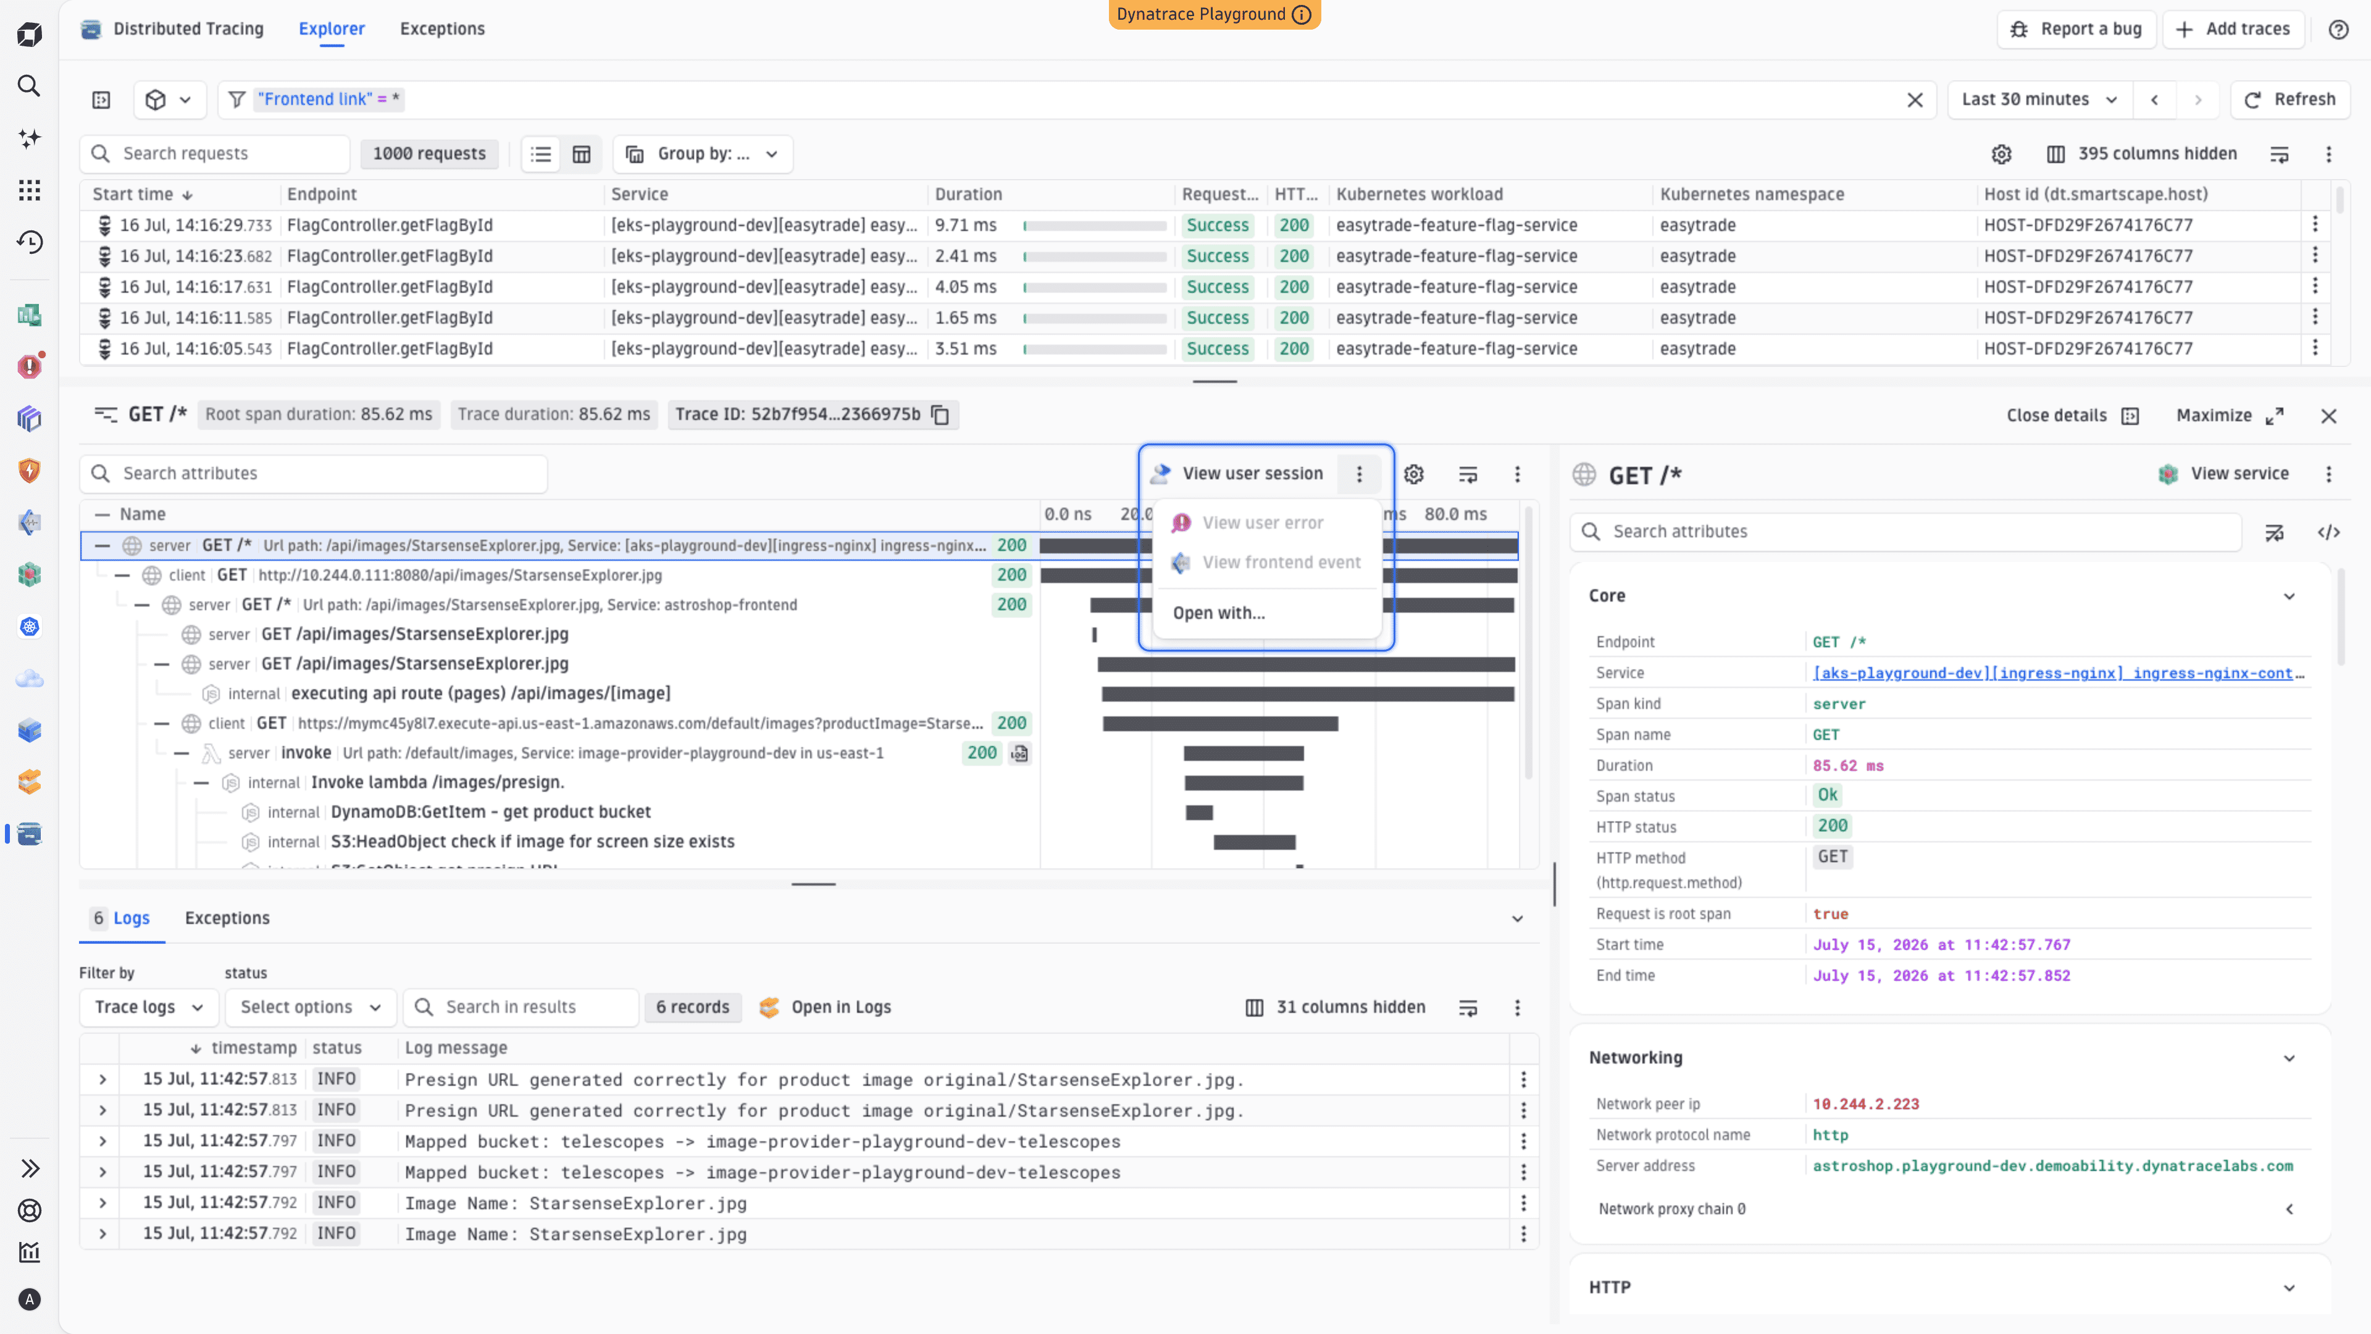Toggle the facets side panel icon
Viewport: 2371px width, 1334px height.
point(101,99)
